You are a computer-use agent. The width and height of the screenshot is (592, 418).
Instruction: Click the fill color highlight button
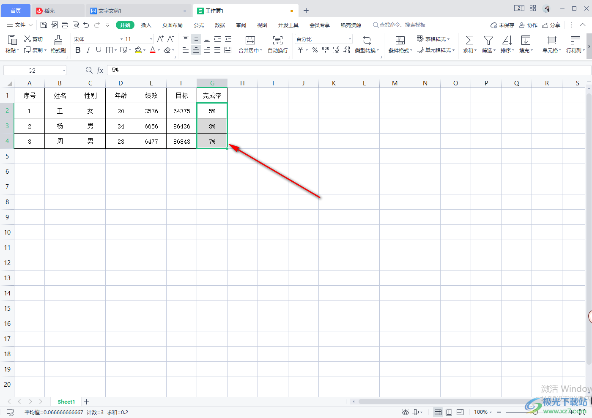click(x=138, y=50)
